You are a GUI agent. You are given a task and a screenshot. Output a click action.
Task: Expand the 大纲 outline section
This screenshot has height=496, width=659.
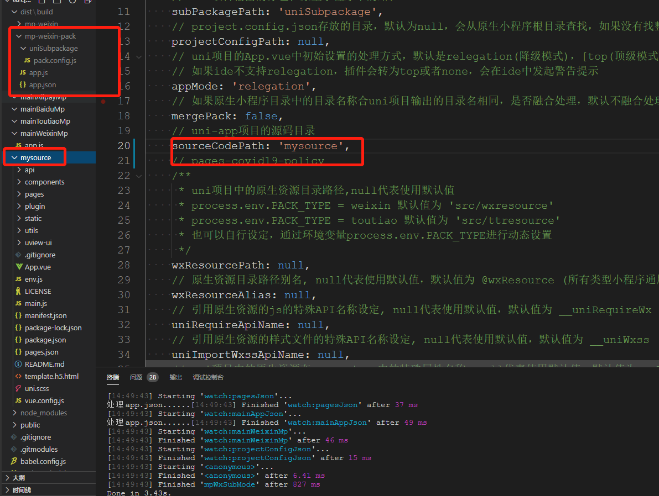click(7, 478)
